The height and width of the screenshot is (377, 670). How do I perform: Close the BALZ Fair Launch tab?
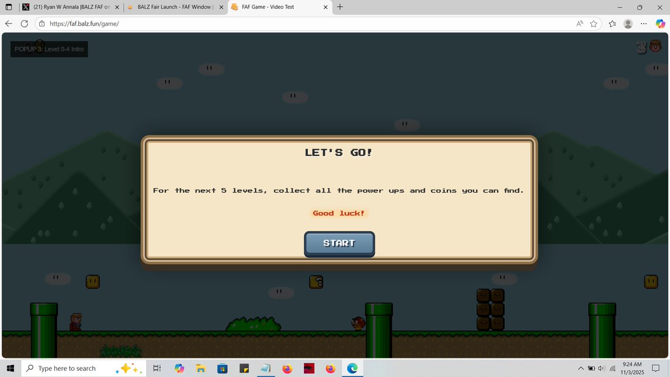pyautogui.click(x=221, y=7)
